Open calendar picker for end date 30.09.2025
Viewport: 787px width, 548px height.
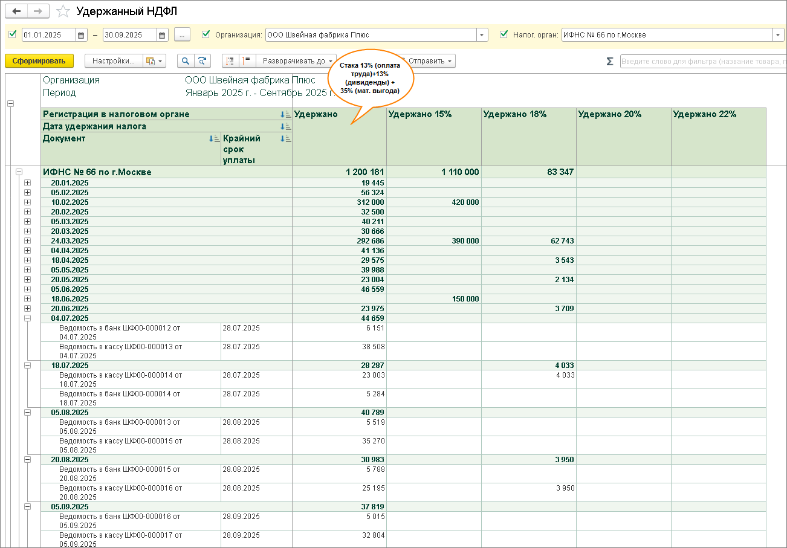tap(162, 35)
